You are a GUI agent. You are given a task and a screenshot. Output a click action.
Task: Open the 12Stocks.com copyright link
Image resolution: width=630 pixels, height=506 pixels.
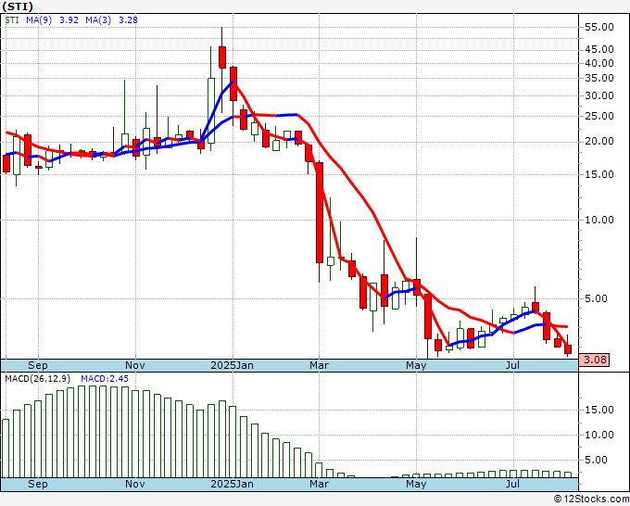591,500
